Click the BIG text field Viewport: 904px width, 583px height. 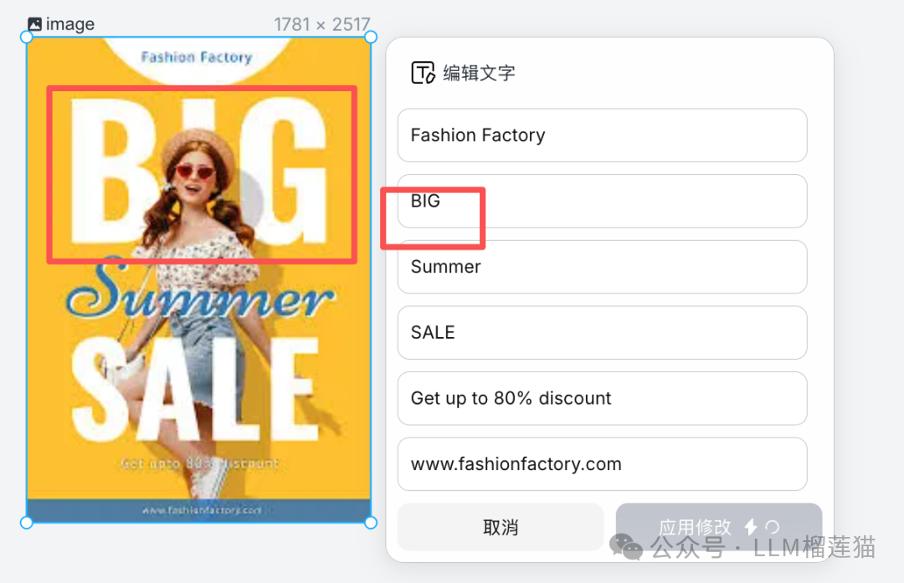(x=602, y=201)
